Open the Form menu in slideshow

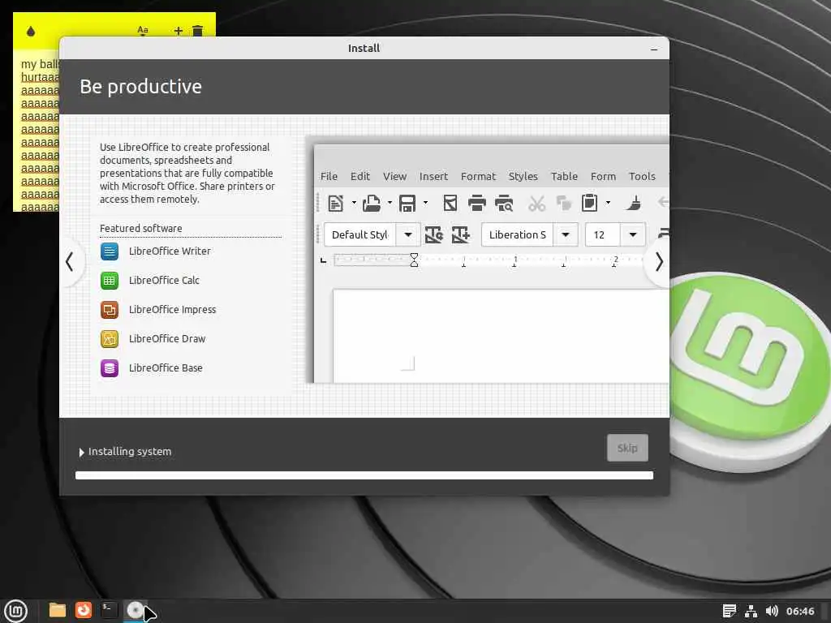pos(603,176)
